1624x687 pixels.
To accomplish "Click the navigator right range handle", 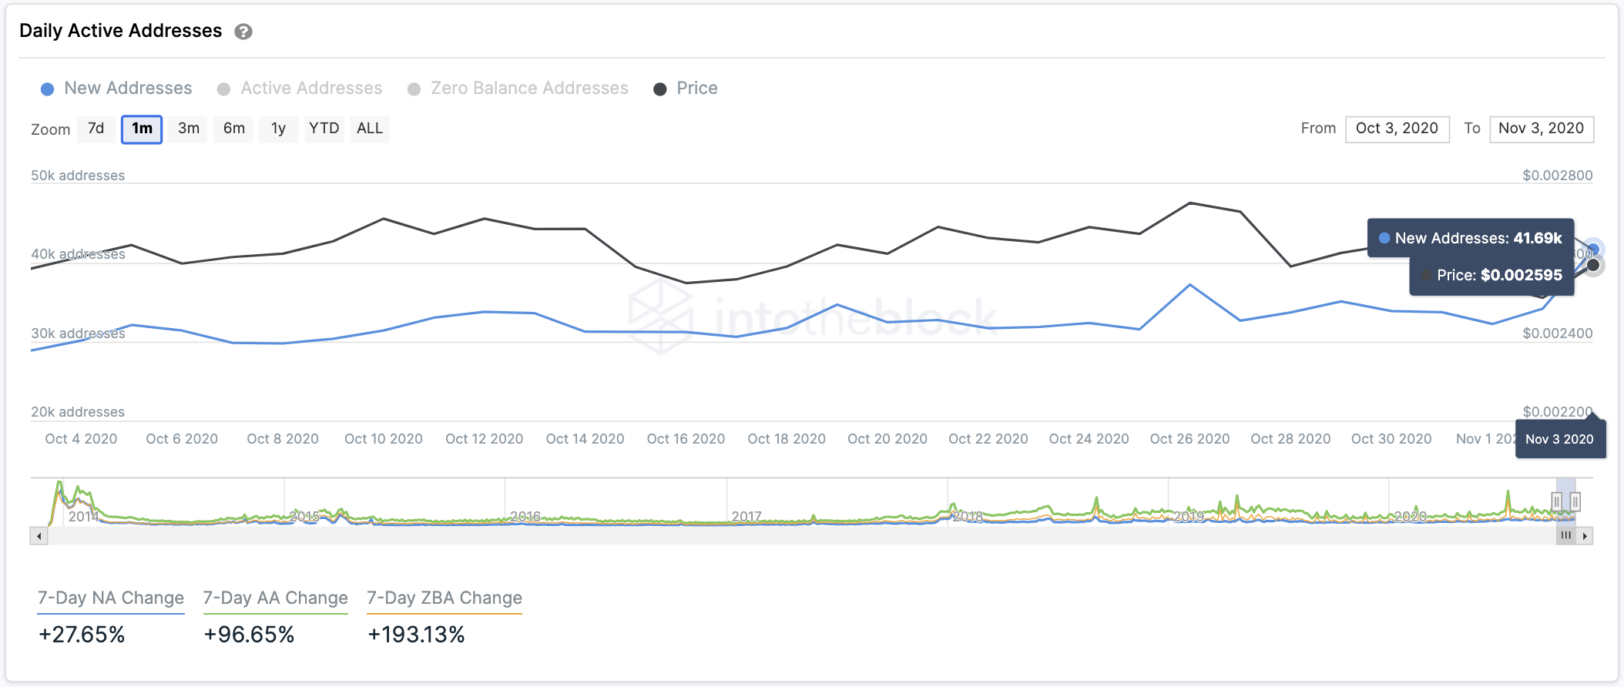I will tap(1575, 502).
